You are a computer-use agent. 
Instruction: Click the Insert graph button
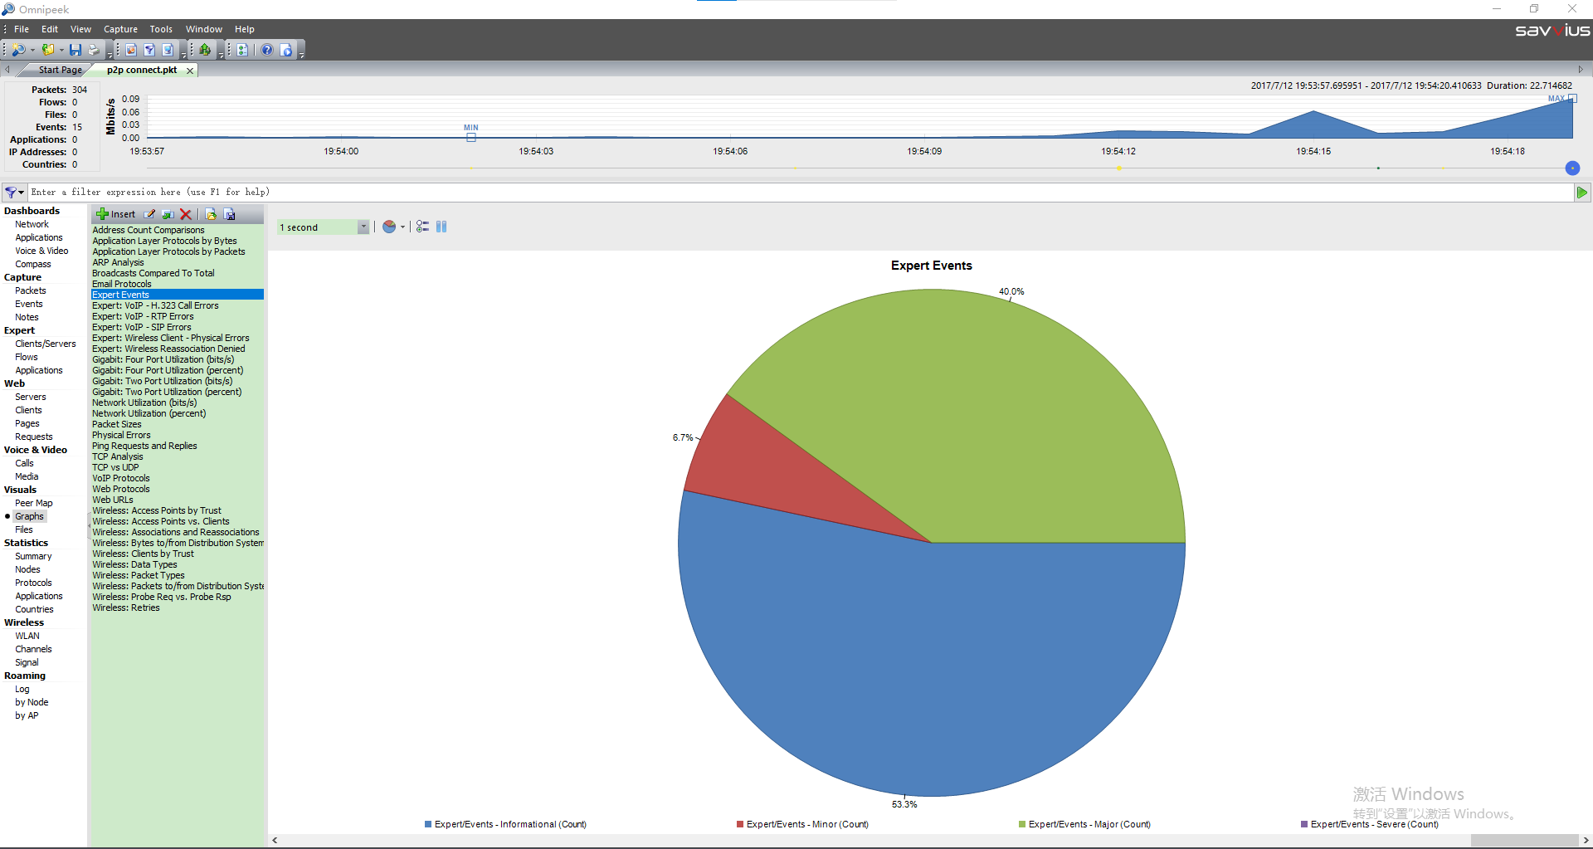click(x=116, y=214)
